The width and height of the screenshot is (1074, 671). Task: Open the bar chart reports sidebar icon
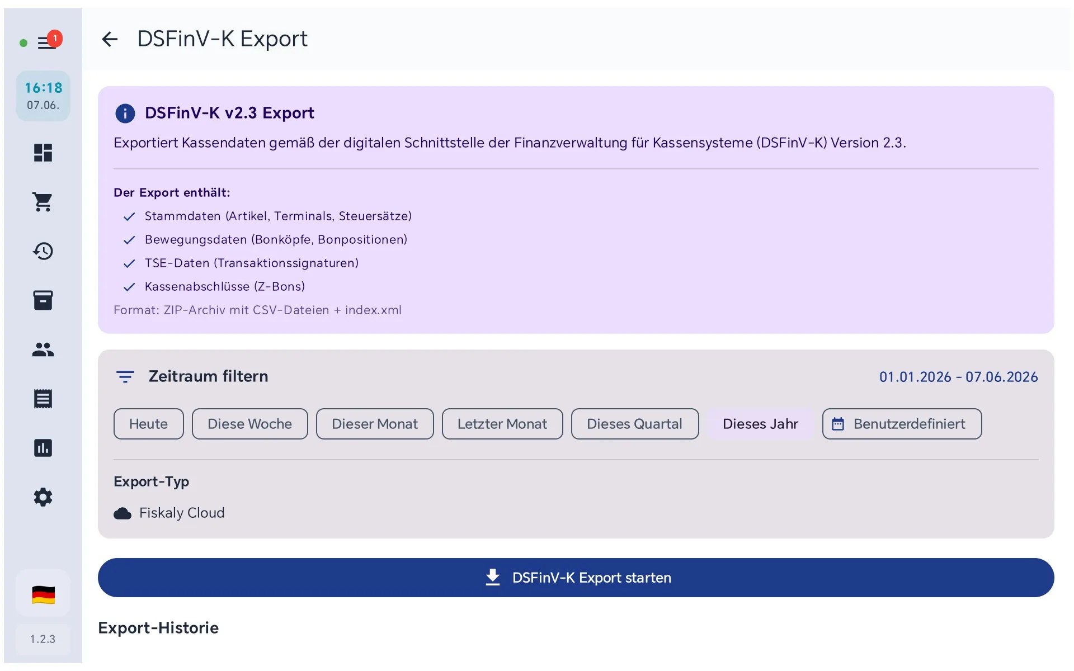43,448
